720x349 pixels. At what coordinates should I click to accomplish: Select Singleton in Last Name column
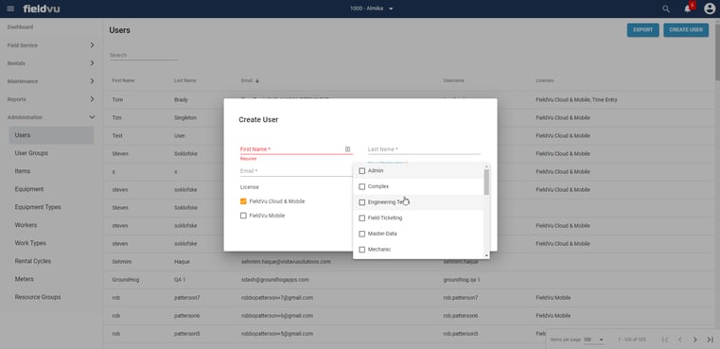pos(185,117)
